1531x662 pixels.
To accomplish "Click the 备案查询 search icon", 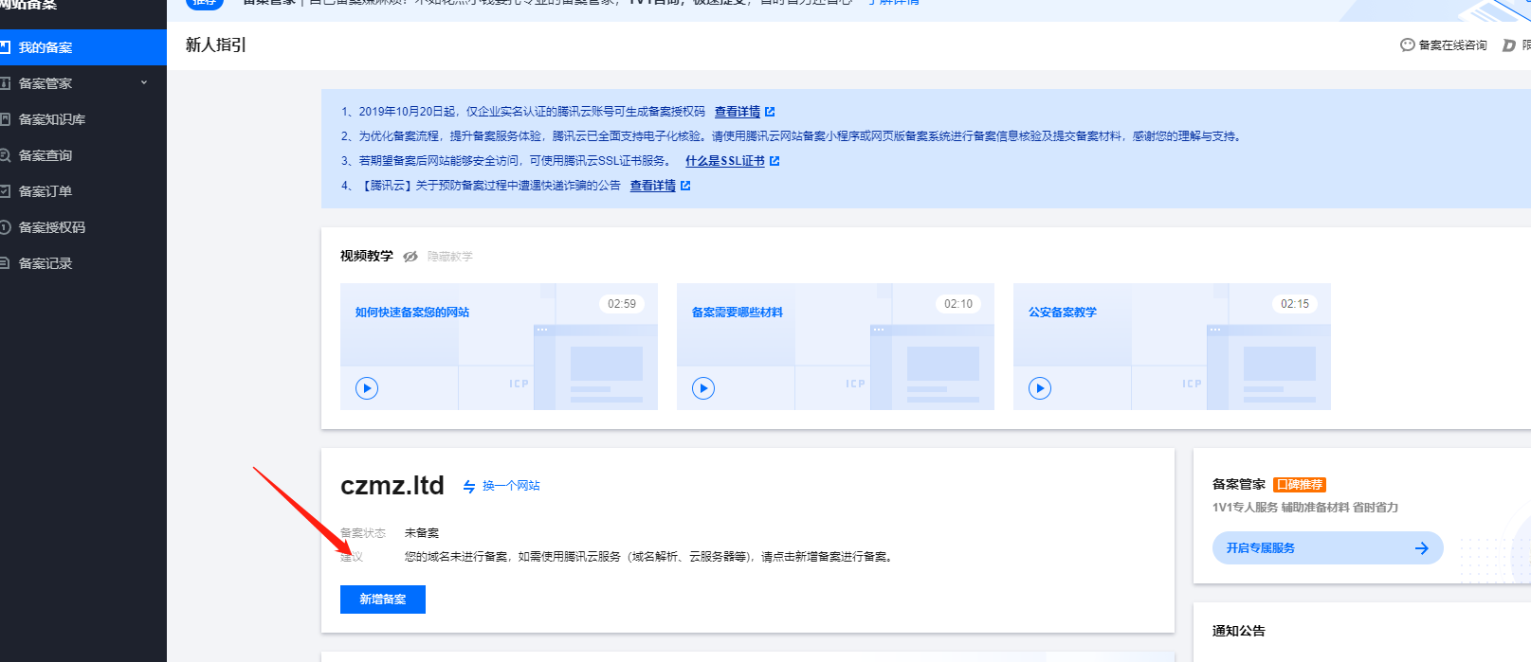I will click(x=5, y=155).
